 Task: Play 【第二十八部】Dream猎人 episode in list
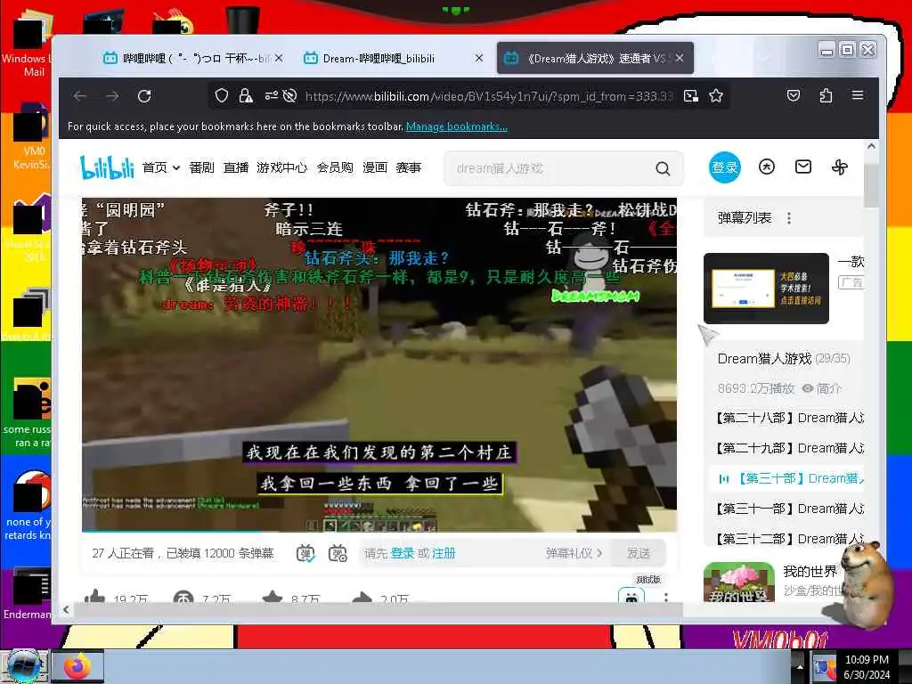click(x=789, y=418)
